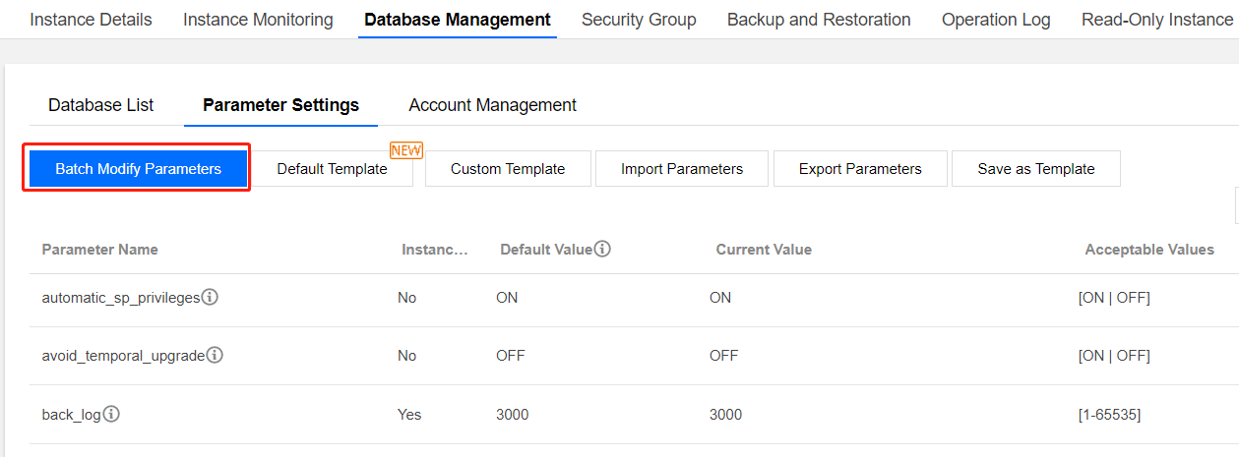Select the Read-Only Instance tab

point(1156,20)
